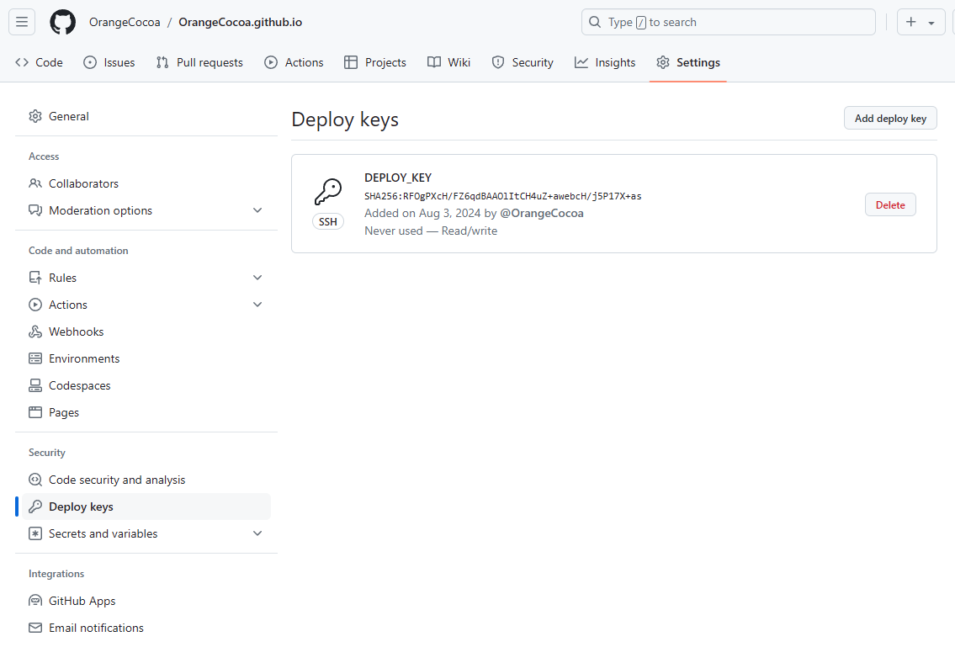Click the Codespaces icon
The width and height of the screenshot is (955, 663).
tap(35, 385)
